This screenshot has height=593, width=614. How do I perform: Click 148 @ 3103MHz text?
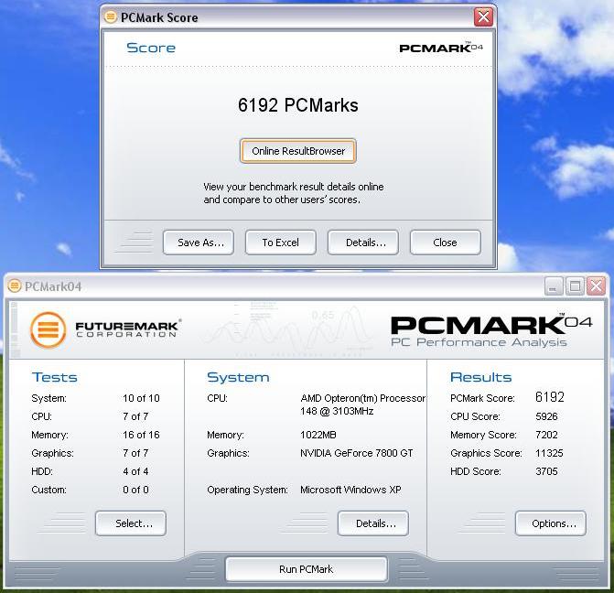[337, 411]
